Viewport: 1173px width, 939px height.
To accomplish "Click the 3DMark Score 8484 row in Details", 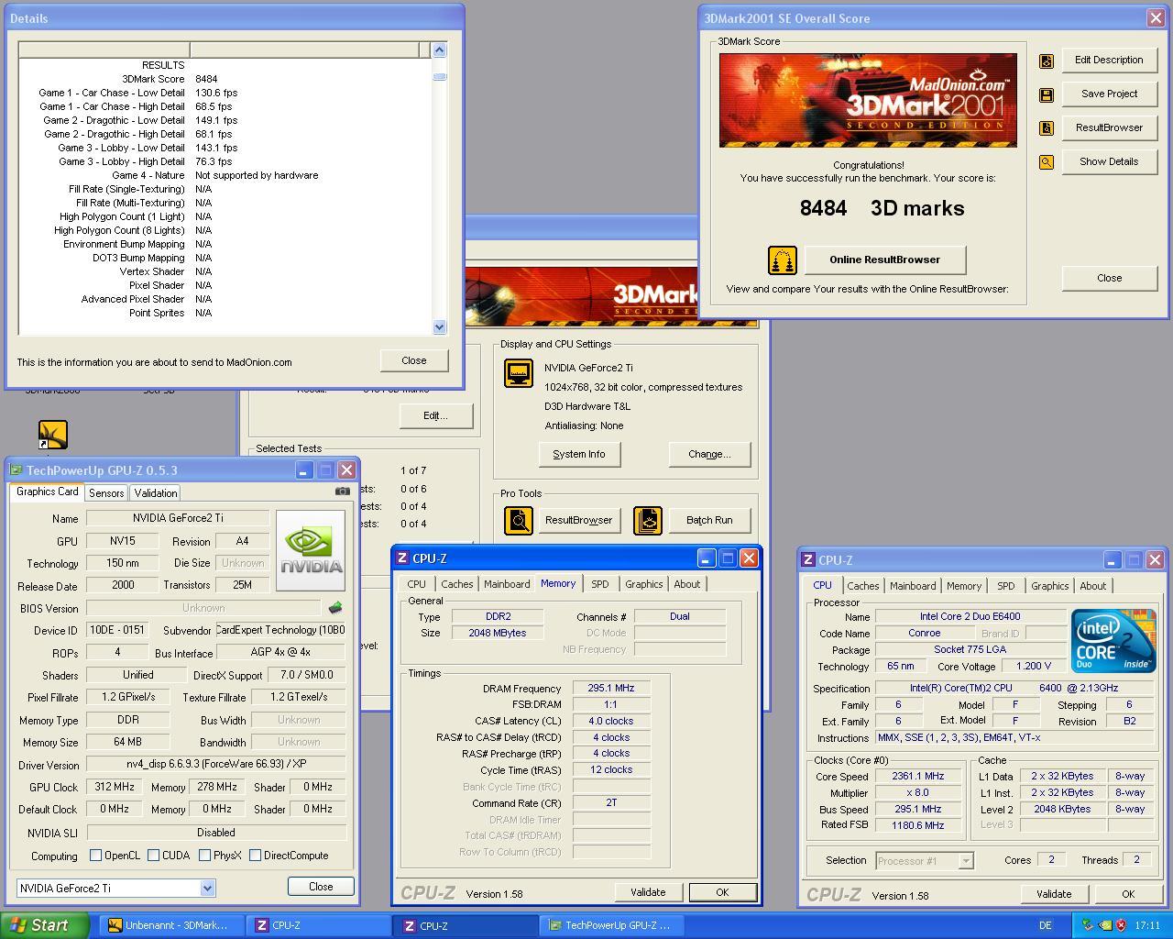I will coord(225,79).
